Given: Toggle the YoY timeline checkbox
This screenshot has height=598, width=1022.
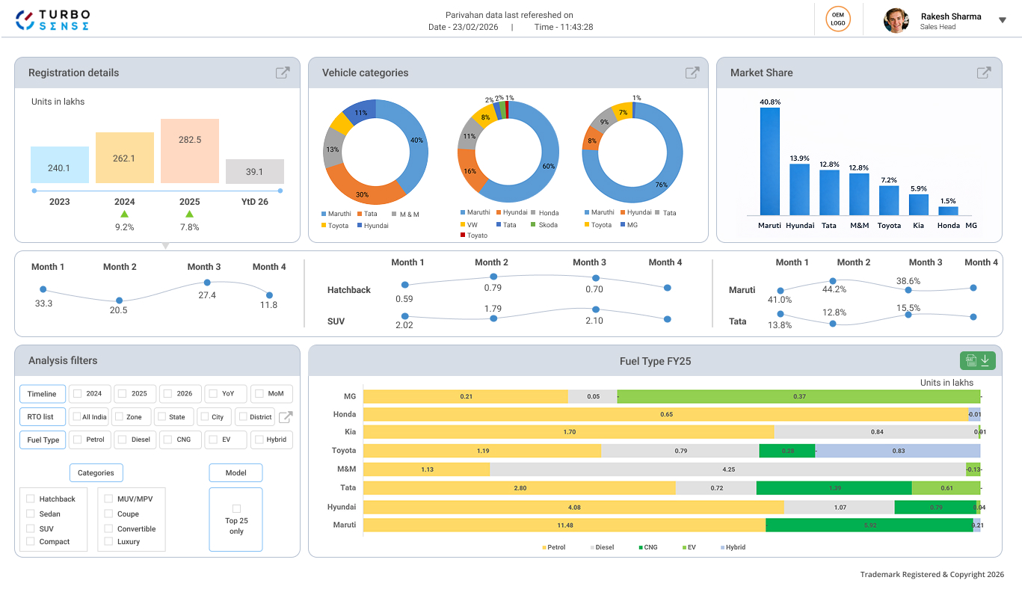Looking at the screenshot, I should click(212, 394).
